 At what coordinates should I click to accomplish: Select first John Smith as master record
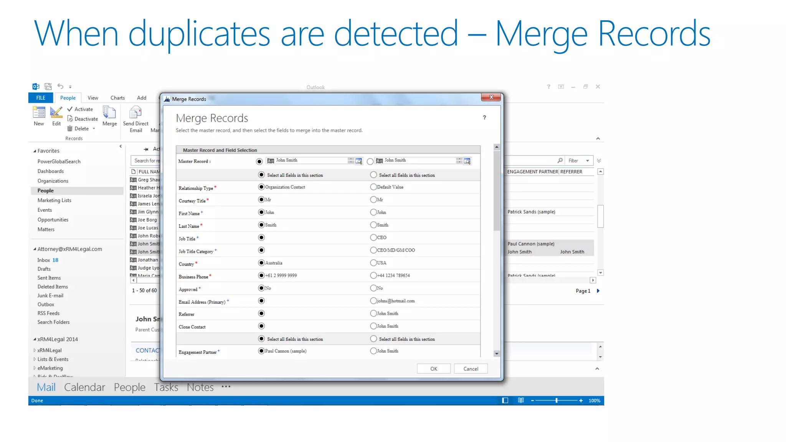pyautogui.click(x=259, y=162)
